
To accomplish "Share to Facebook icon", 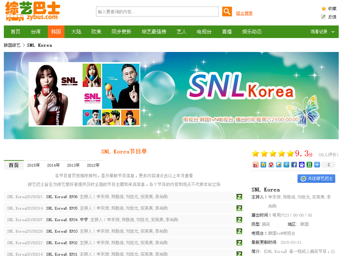I will click(x=294, y=165).
